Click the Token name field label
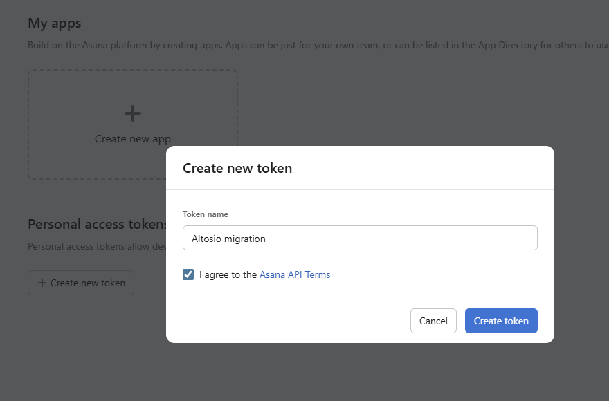This screenshot has width=609, height=401. (206, 214)
